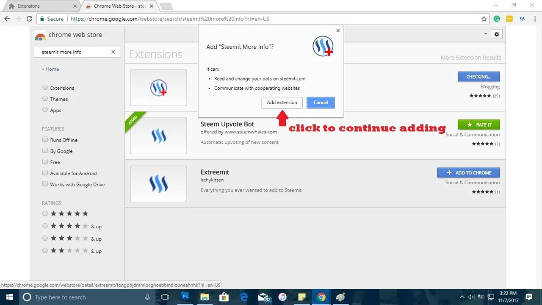This screenshot has height=305, width=542.
Task: Open web store settings gear
Action: tap(497, 34)
